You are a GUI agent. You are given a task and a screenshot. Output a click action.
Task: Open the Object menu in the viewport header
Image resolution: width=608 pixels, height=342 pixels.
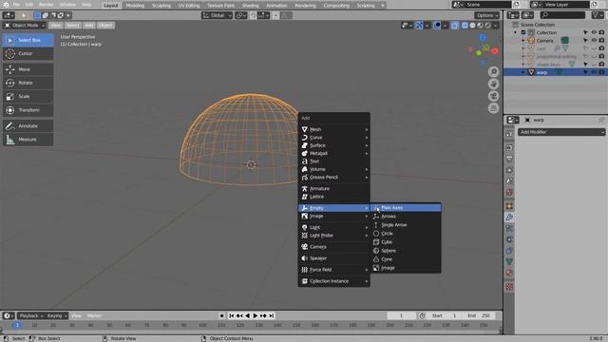click(x=105, y=26)
